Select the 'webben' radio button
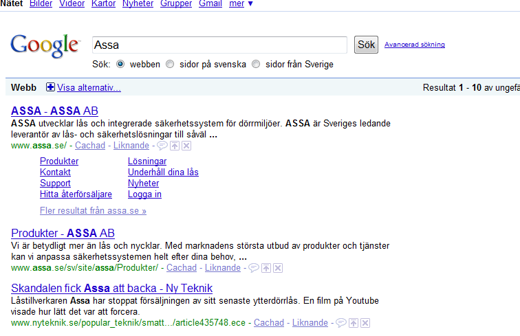520x336 pixels. tap(120, 64)
